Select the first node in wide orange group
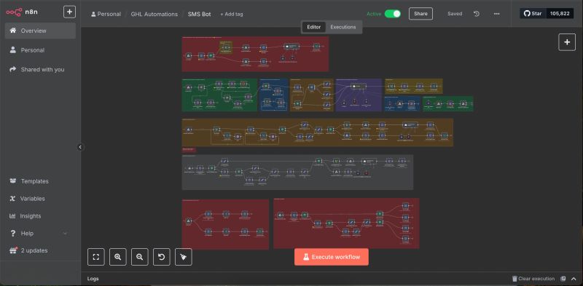The width and height of the screenshot is (583, 286). (189, 130)
